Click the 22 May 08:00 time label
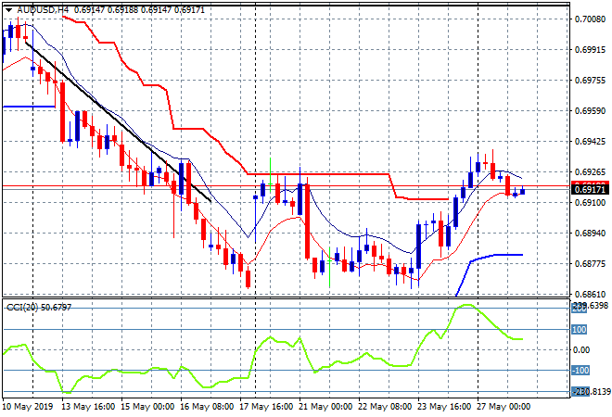Screen dimensions: 612x417 tap(385, 407)
